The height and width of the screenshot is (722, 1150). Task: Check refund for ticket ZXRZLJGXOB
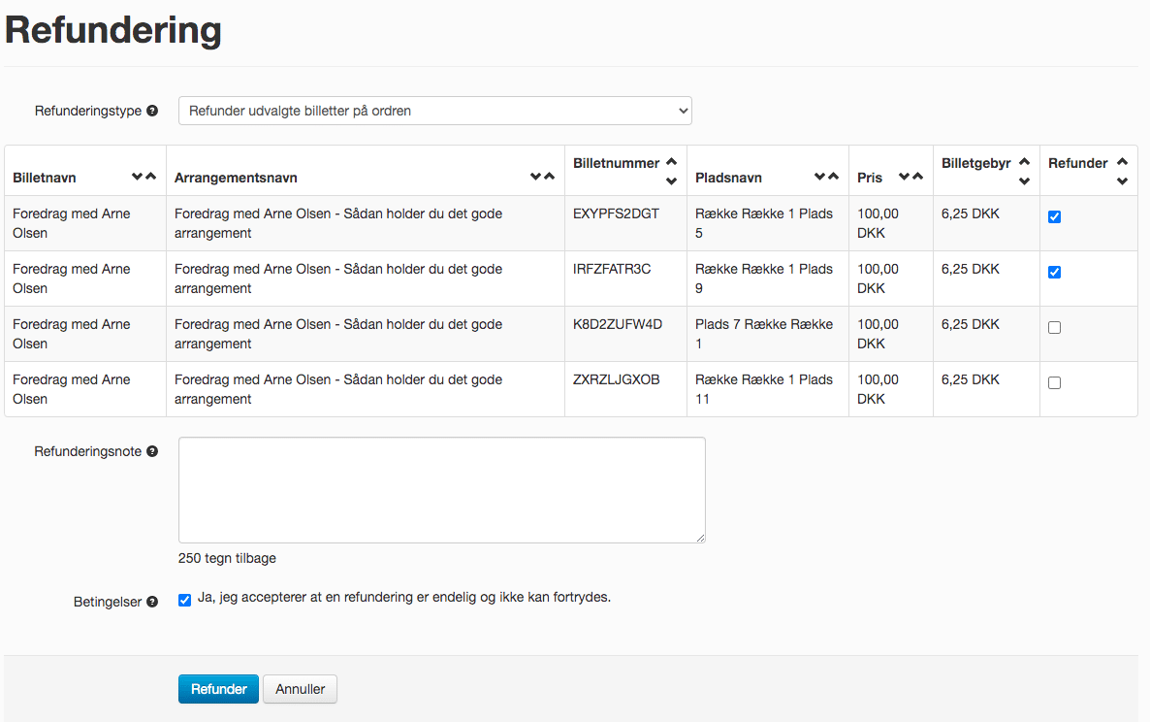(1055, 383)
